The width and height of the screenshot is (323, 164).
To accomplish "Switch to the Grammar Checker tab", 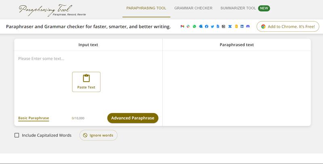I will click(193, 8).
